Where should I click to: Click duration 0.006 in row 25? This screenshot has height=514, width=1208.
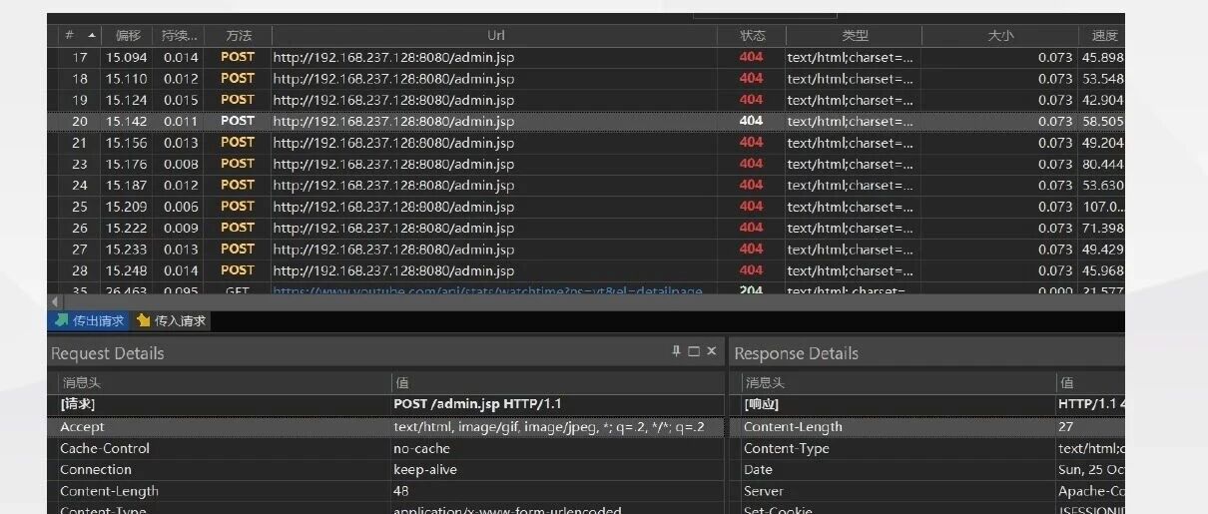tap(182, 207)
